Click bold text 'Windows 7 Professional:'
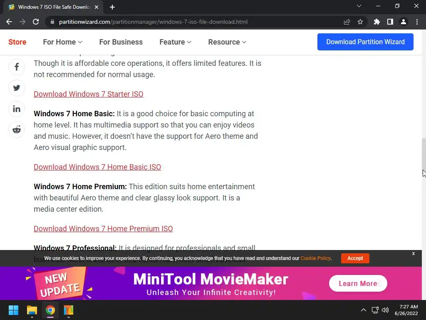Screen dimensions: 426x320 click(75, 247)
